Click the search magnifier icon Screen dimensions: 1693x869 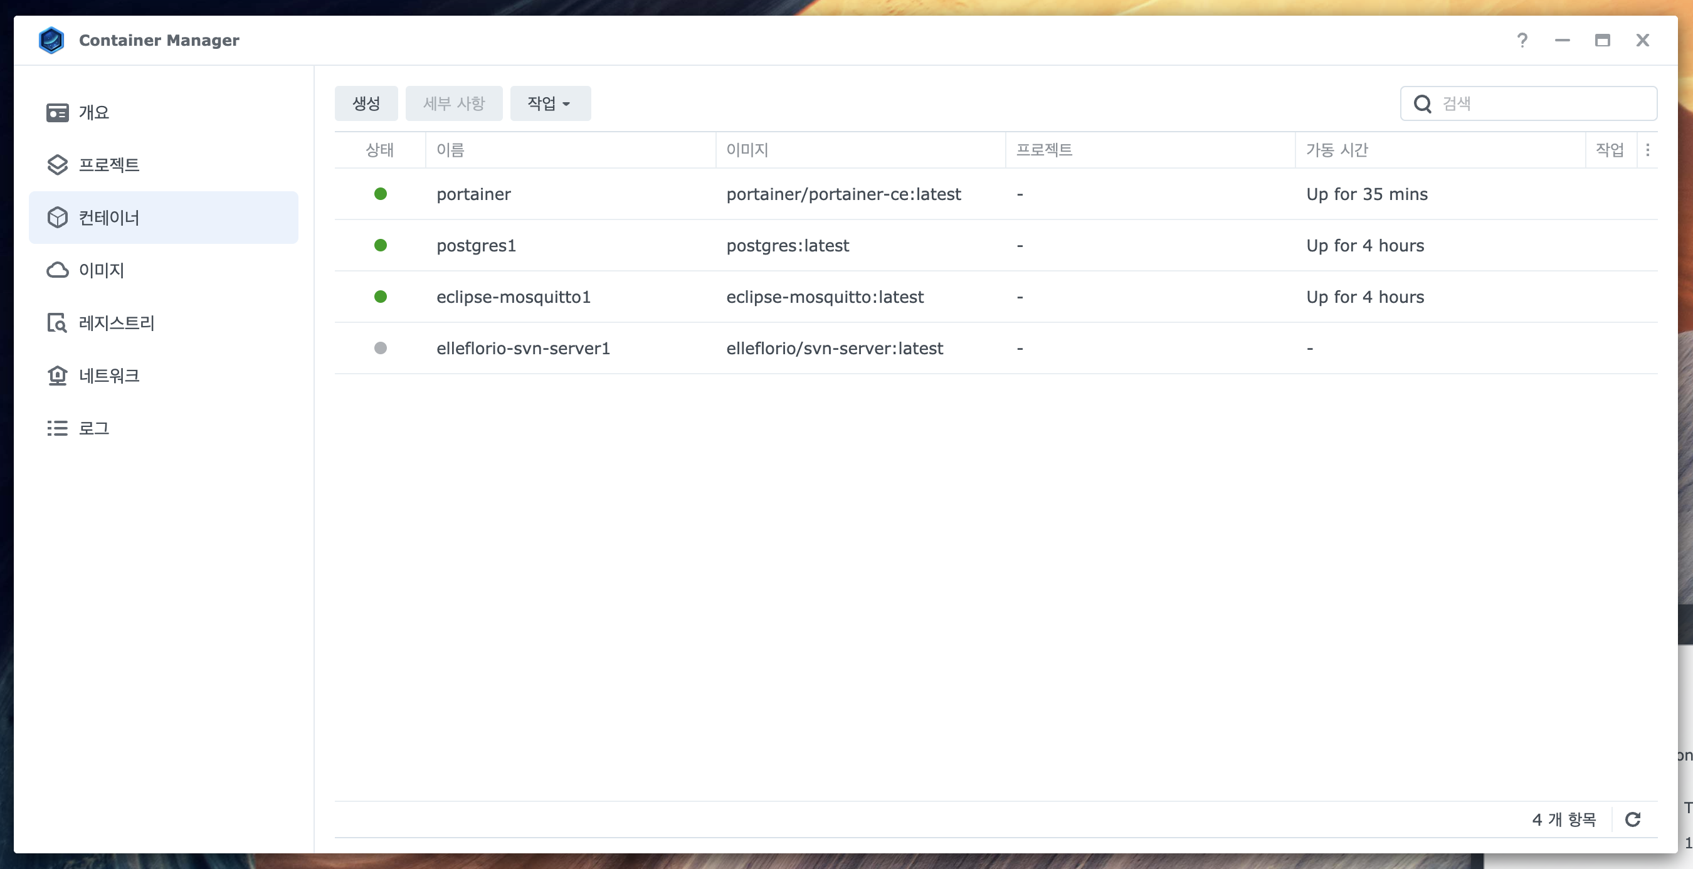click(x=1423, y=103)
